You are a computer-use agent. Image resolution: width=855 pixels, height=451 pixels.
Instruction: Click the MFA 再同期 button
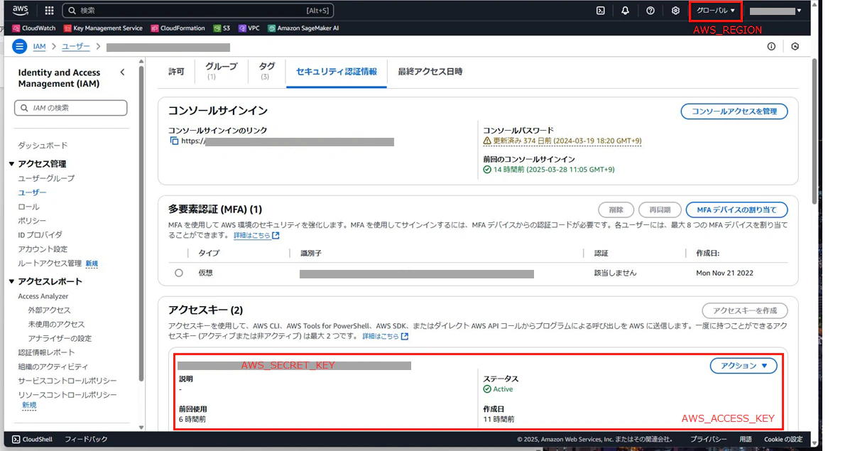click(660, 210)
